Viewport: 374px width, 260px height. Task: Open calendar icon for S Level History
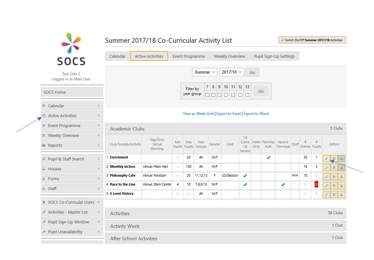click(x=334, y=195)
